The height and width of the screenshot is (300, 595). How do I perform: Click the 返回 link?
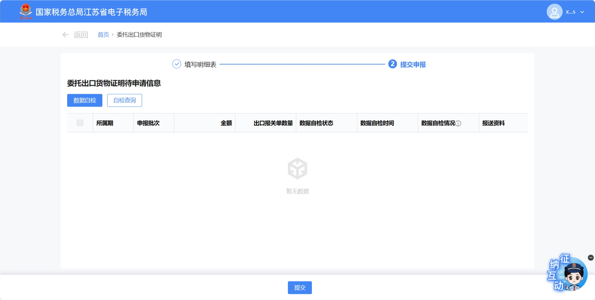point(81,35)
